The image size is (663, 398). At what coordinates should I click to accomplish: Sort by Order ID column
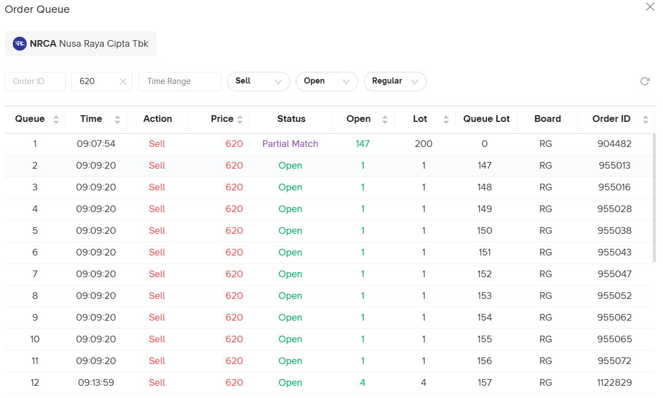coord(645,119)
